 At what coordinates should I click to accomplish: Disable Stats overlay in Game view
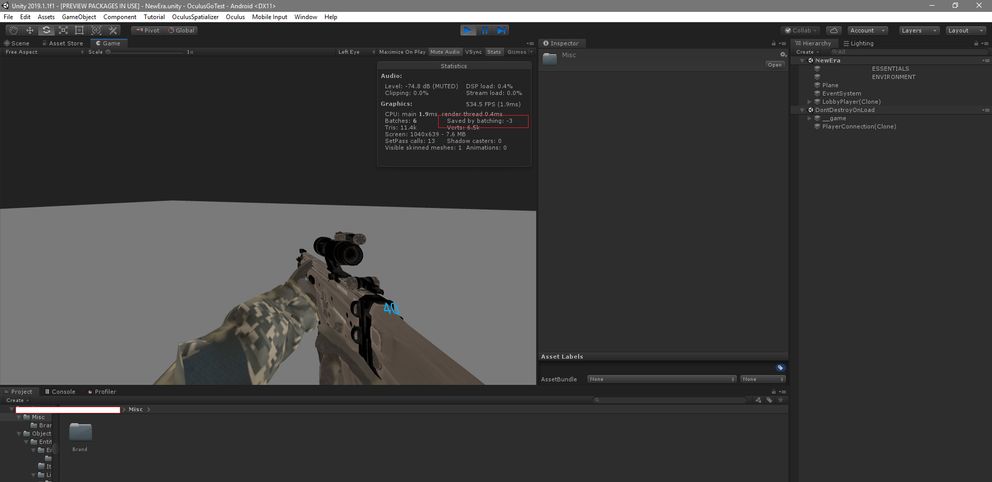[494, 52]
